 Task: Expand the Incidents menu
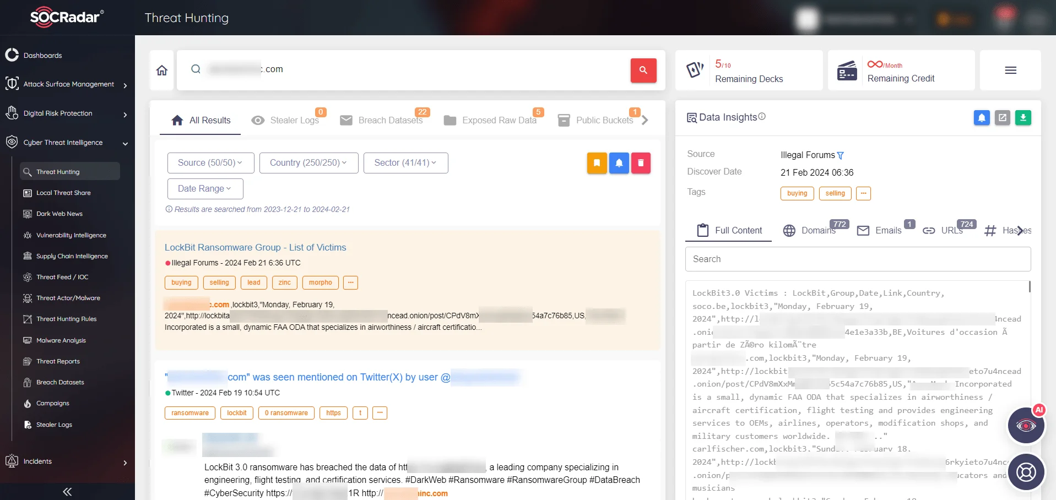67,461
